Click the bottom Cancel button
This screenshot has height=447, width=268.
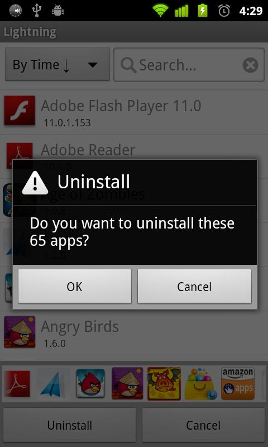203,425
